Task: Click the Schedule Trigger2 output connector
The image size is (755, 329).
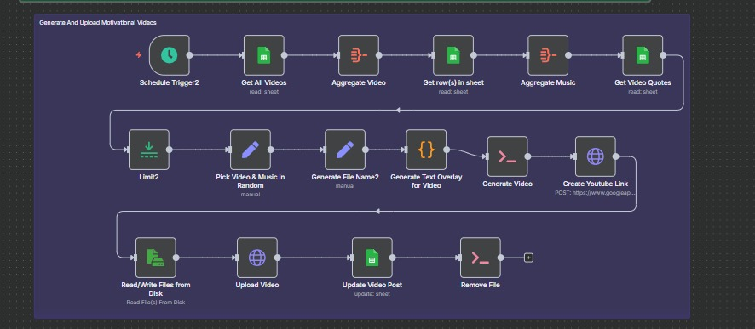Action: point(189,55)
